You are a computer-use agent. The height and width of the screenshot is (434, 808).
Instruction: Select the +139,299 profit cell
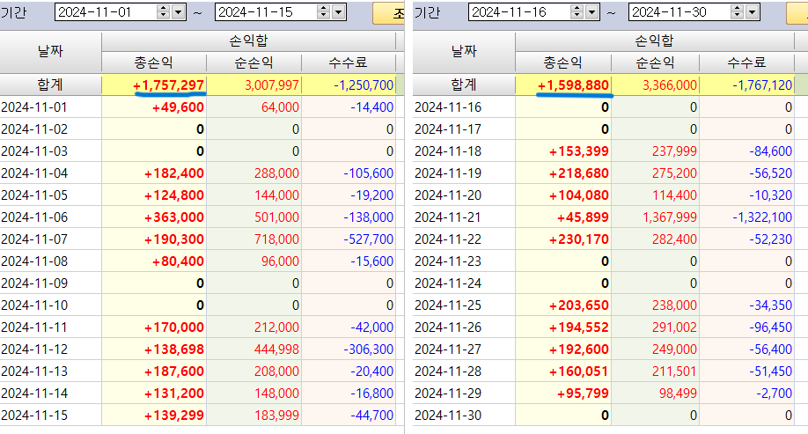[x=154, y=415]
